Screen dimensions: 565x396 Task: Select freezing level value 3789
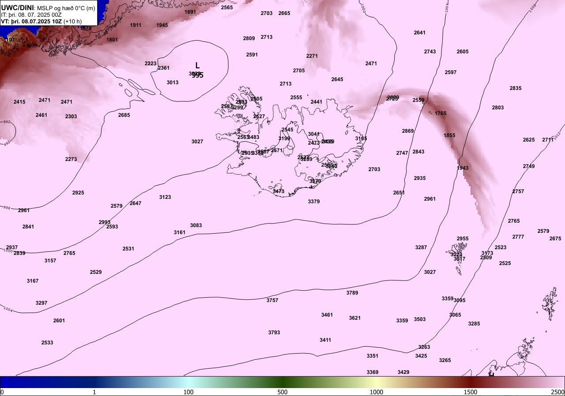pos(352,293)
